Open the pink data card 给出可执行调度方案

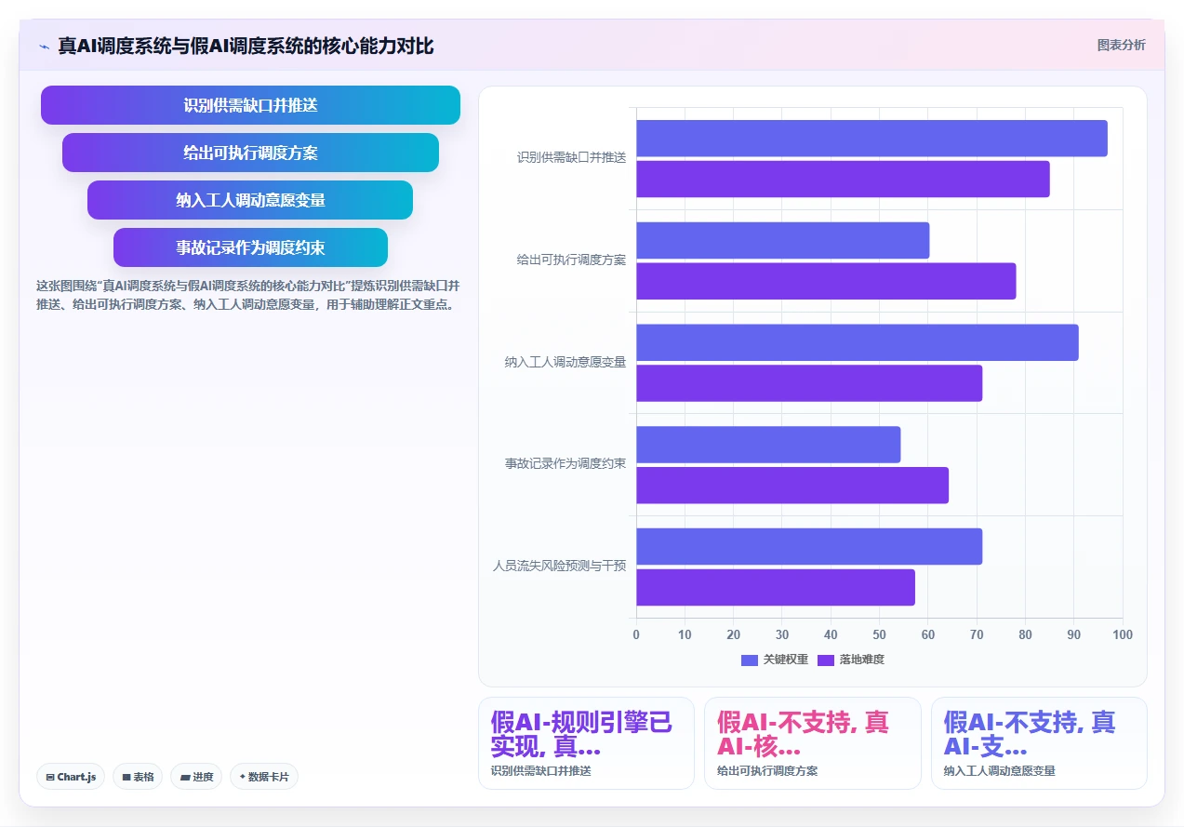coord(812,743)
